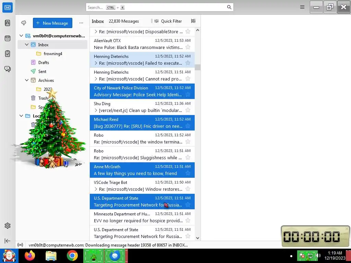Open the City of Newark Police message
351x263 pixels.
[x=142, y=91]
